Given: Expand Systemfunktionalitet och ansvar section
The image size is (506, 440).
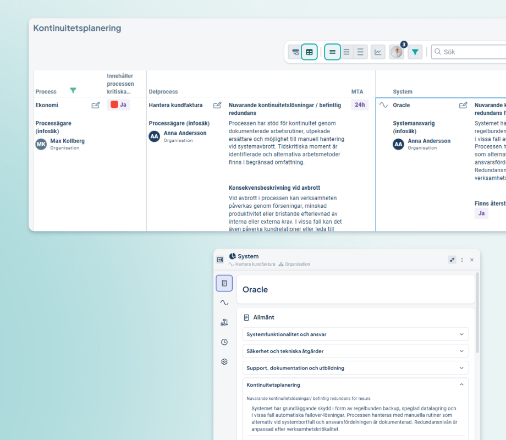Looking at the screenshot, I should (355, 334).
